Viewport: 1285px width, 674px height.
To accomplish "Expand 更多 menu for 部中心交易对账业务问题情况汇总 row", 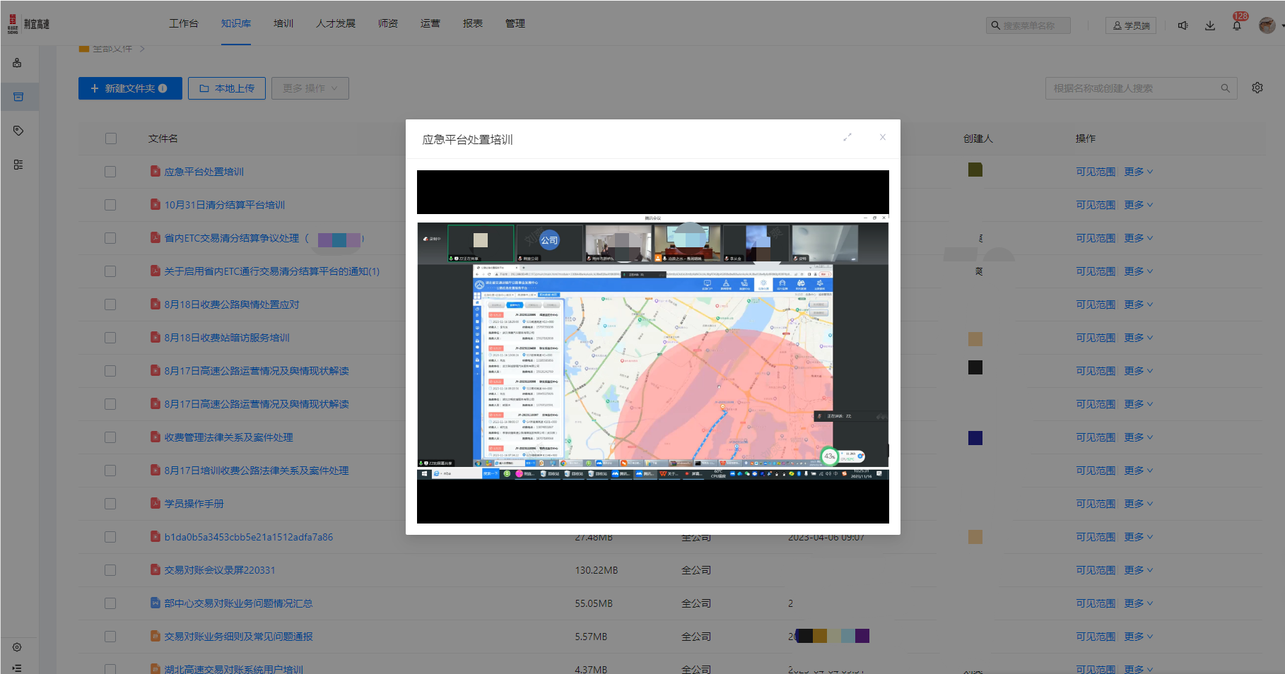I will click(1139, 603).
